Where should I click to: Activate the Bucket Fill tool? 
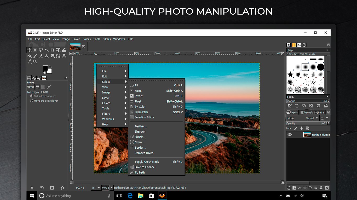pyautogui.click(x=29, y=56)
